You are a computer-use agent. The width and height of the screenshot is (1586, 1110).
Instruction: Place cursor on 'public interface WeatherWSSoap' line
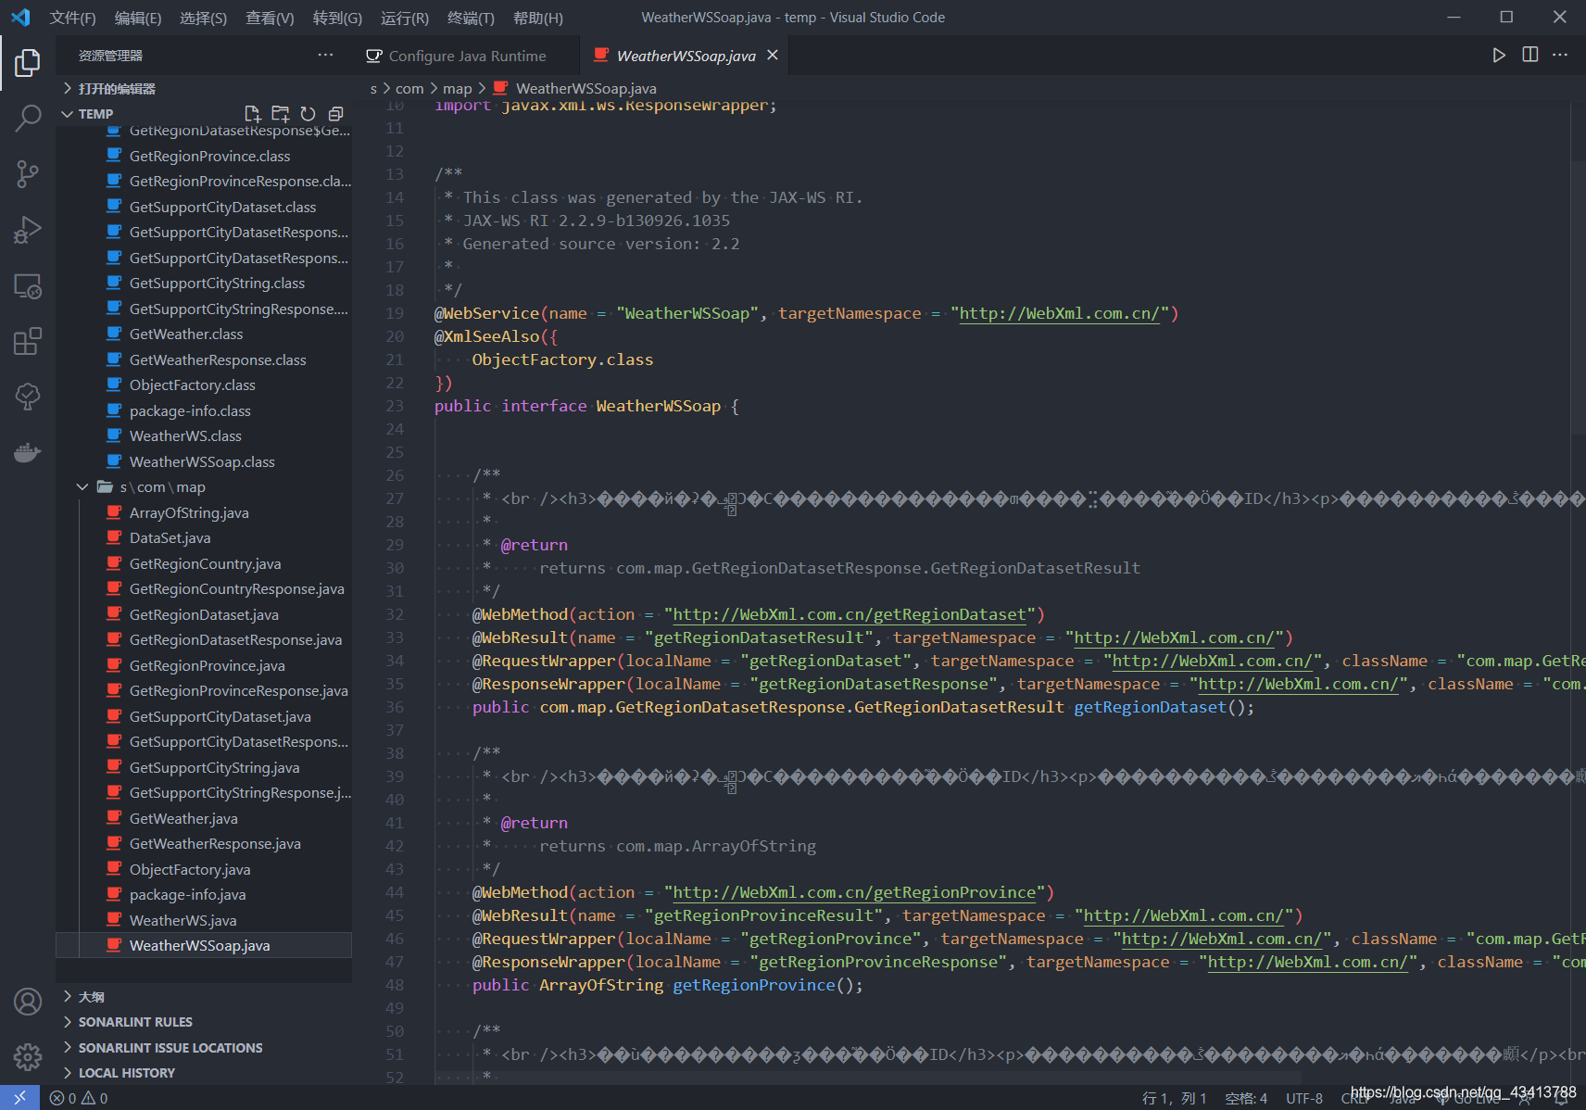click(585, 406)
